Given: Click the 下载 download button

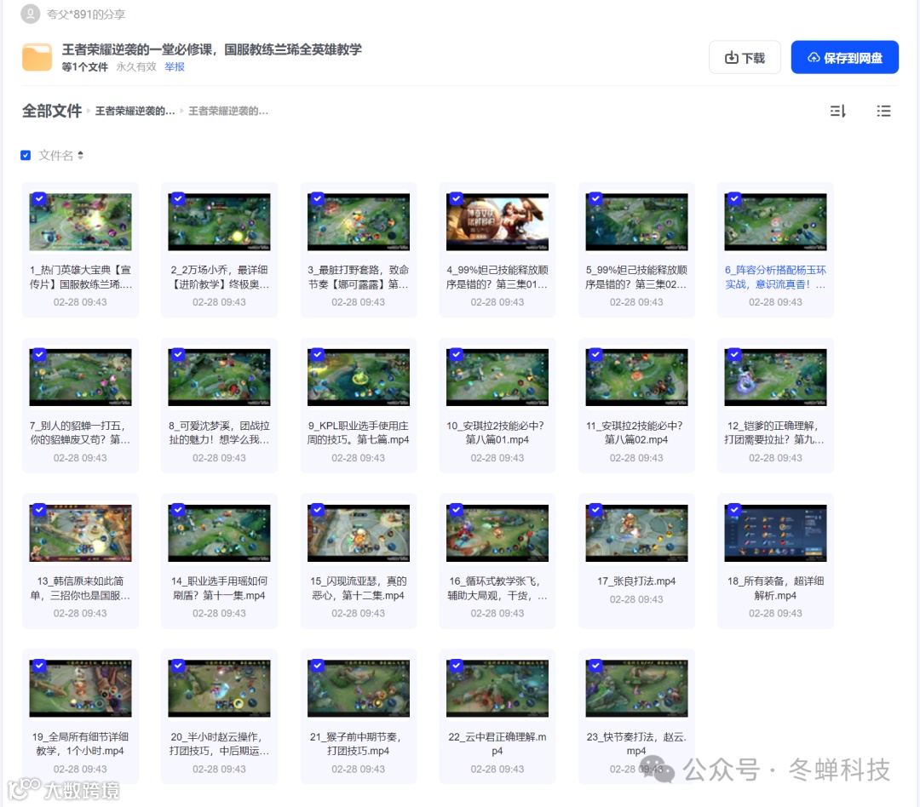Looking at the screenshot, I should click(745, 58).
